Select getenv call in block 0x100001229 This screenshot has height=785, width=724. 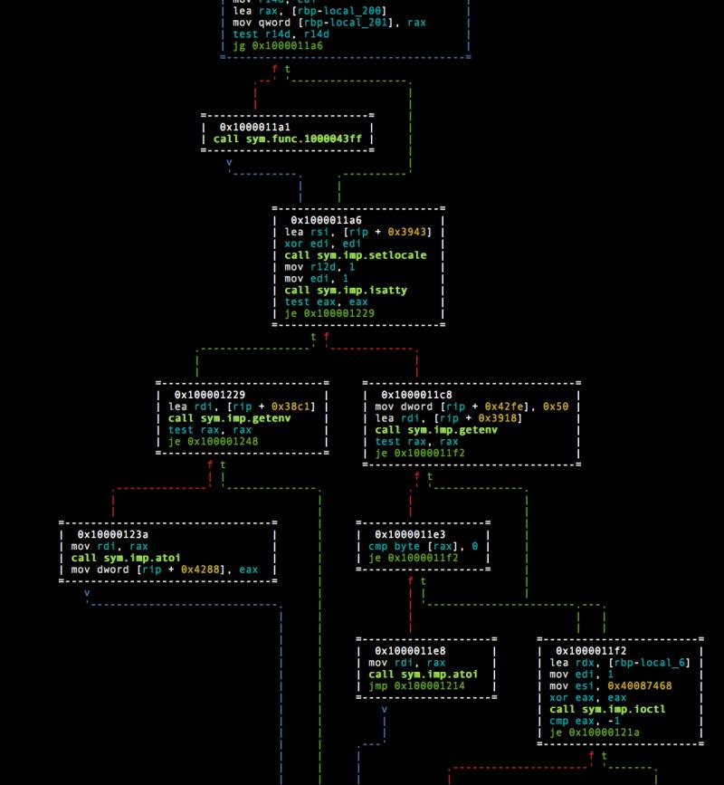coord(229,418)
